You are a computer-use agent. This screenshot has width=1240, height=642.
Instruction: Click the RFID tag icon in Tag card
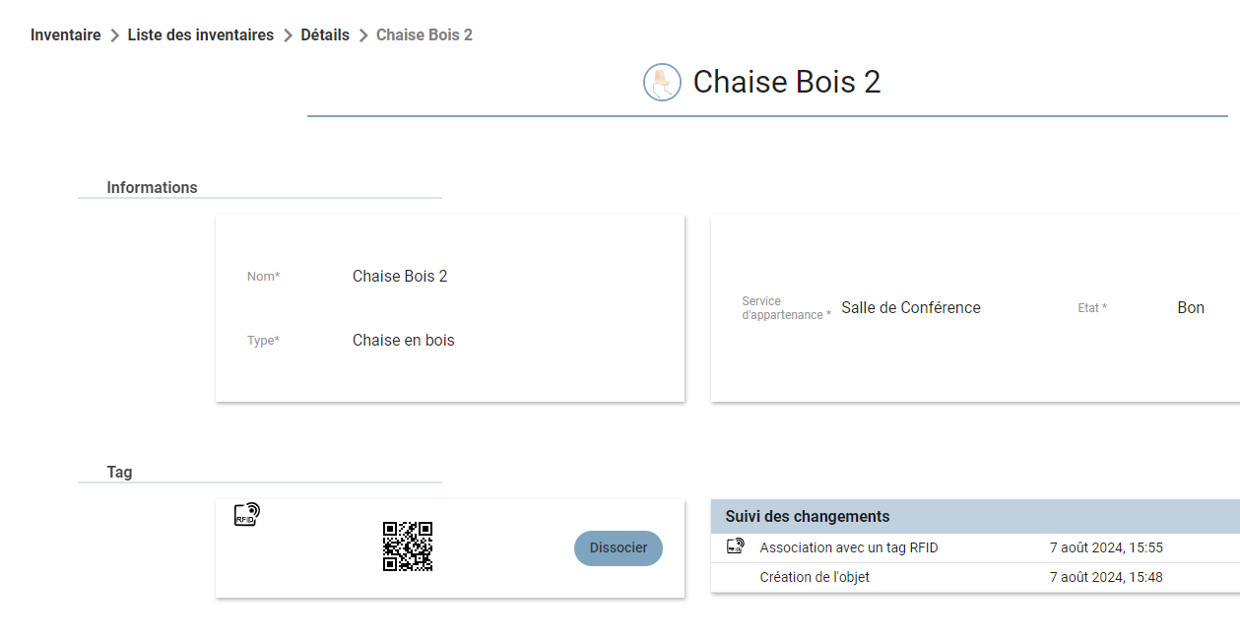click(x=247, y=514)
